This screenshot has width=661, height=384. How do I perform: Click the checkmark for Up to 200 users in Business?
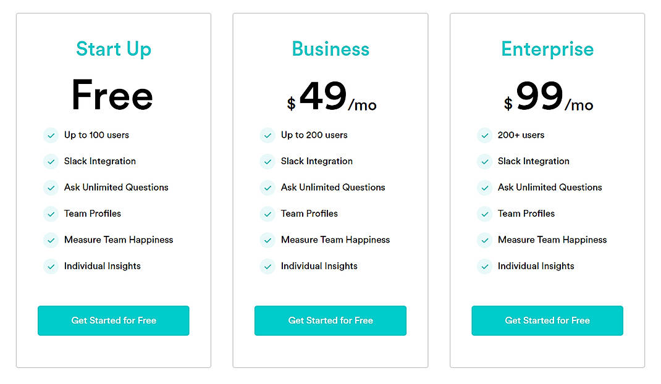click(x=267, y=135)
